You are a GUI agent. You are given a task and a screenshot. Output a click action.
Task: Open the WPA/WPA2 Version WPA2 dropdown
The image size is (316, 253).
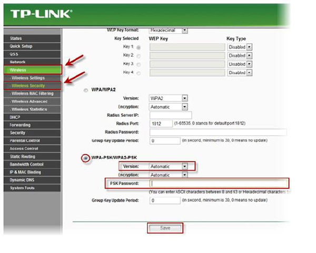(x=169, y=98)
